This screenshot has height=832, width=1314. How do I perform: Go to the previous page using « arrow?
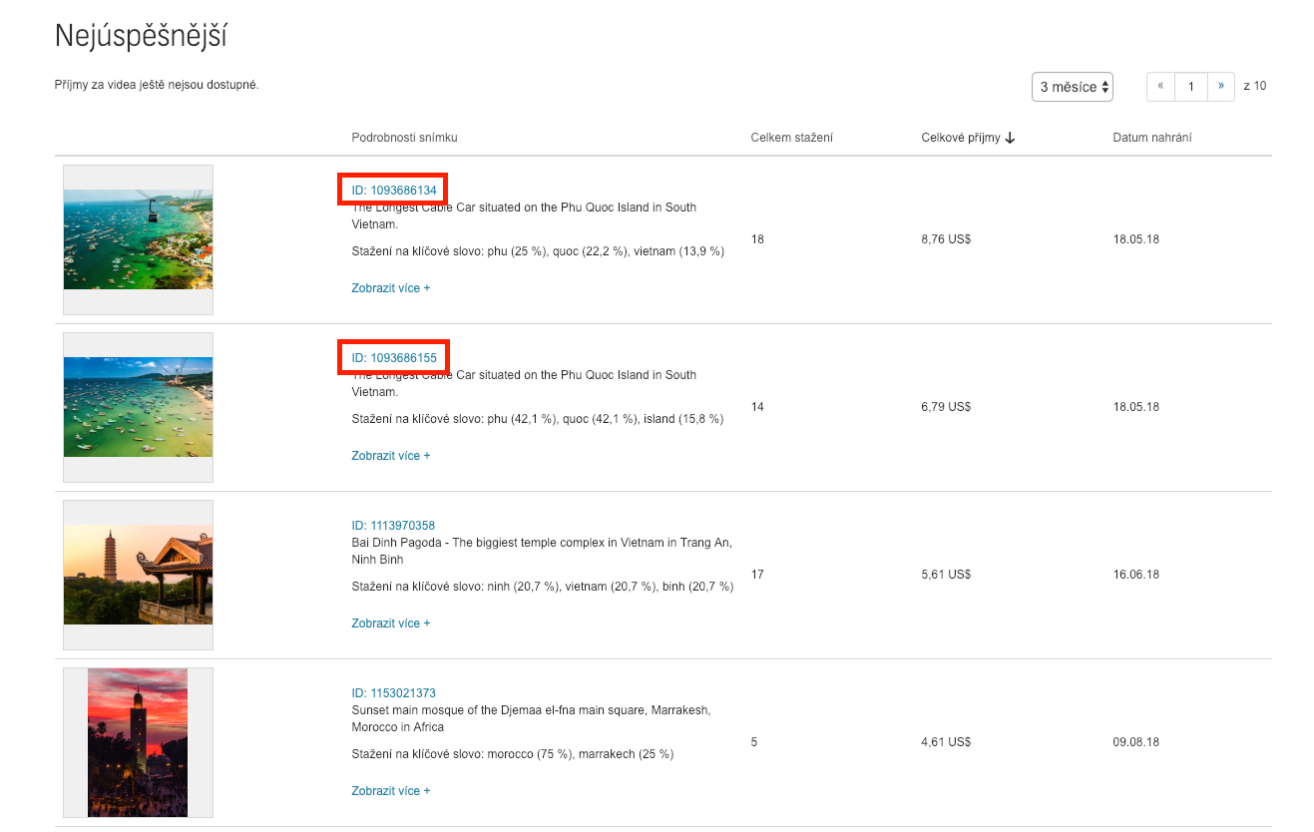click(1160, 87)
